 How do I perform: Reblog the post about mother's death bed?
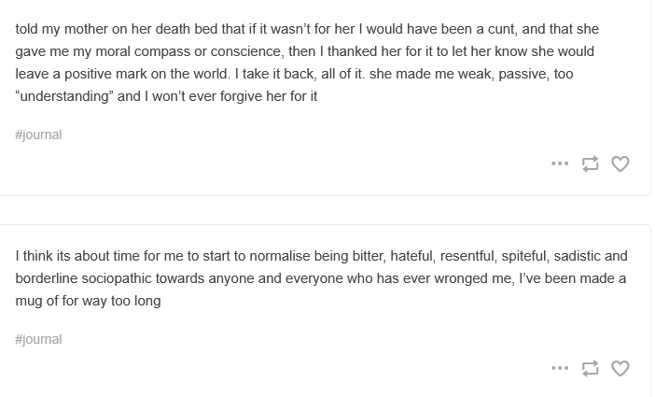[x=590, y=163]
